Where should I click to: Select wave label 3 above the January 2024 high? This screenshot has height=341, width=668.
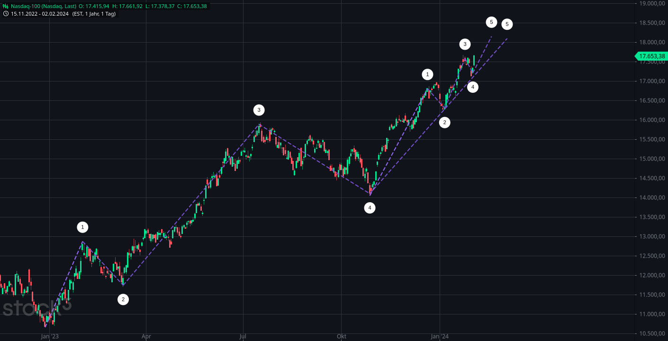465,45
